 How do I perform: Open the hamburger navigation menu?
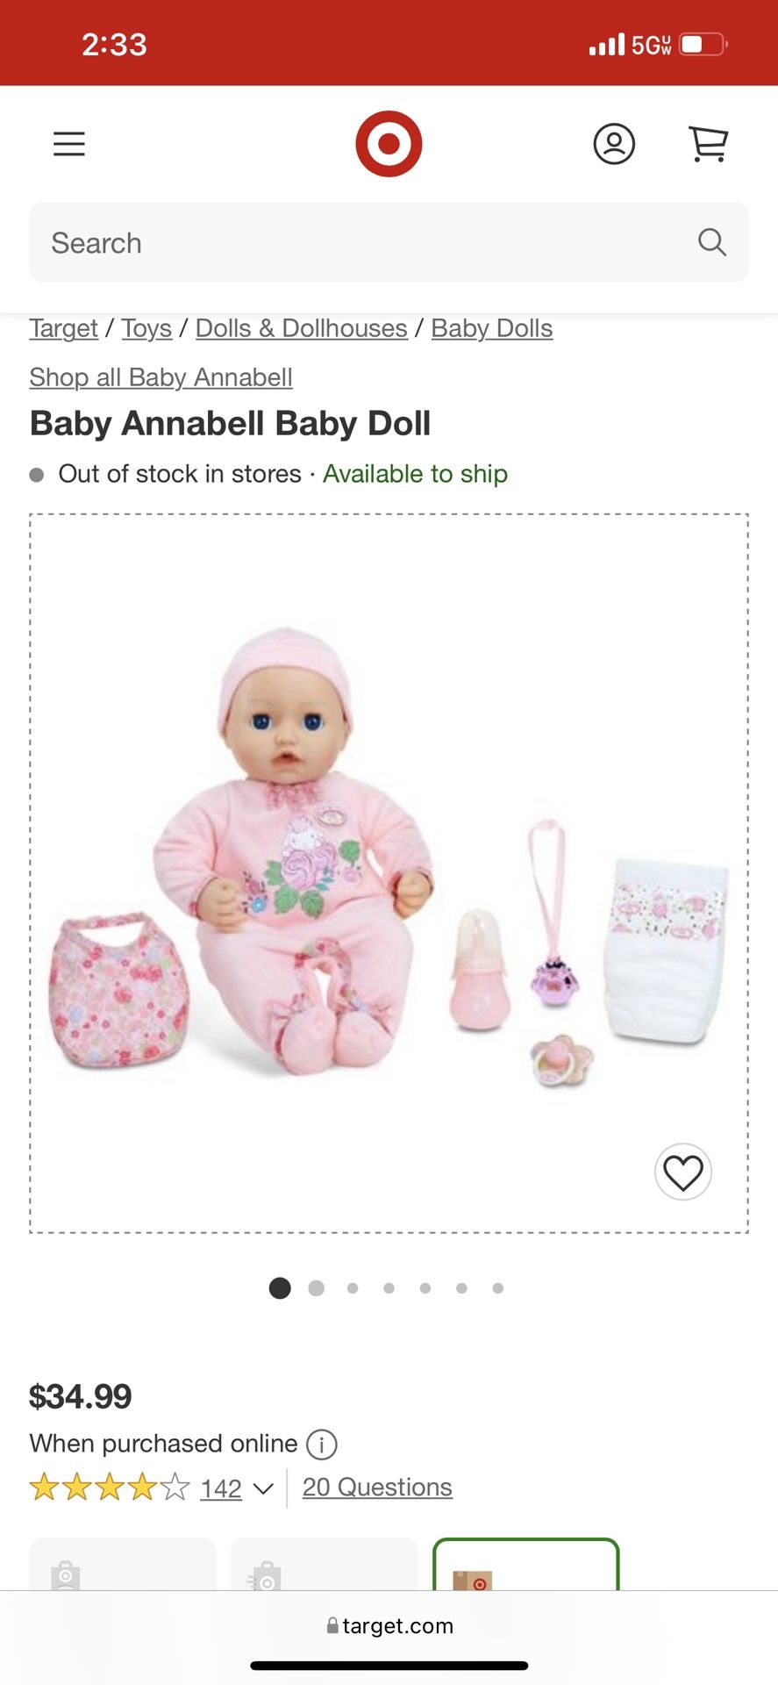[x=69, y=144]
